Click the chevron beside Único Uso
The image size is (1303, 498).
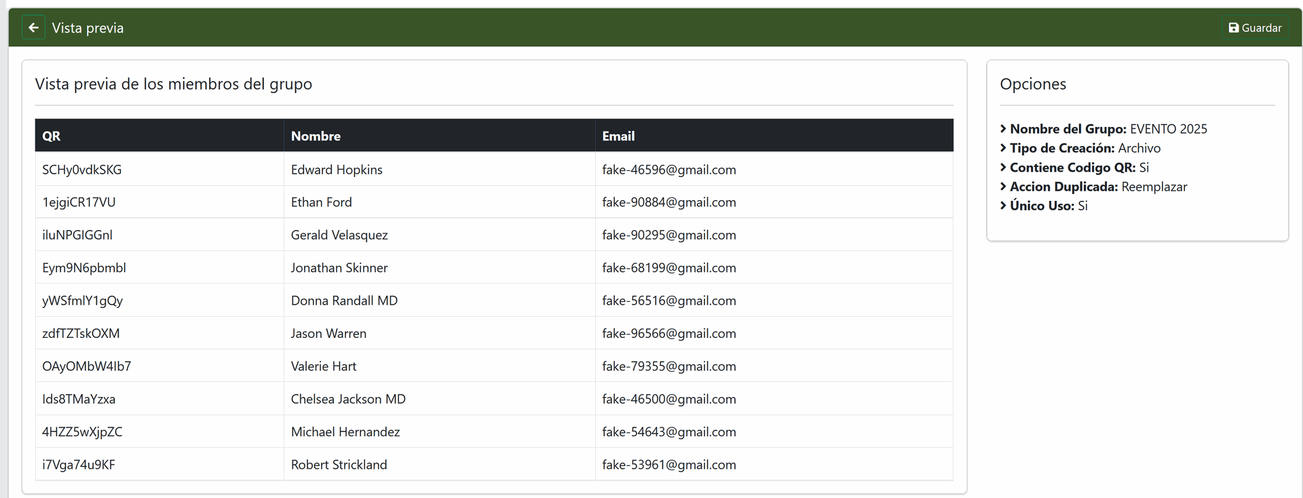[1003, 206]
